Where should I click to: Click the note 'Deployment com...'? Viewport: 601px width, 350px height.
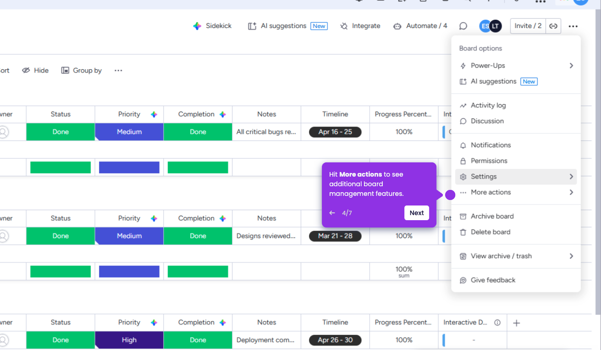coord(266,340)
